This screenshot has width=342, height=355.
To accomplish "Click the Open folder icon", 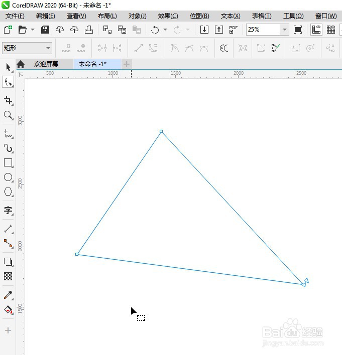I will pos(23,30).
